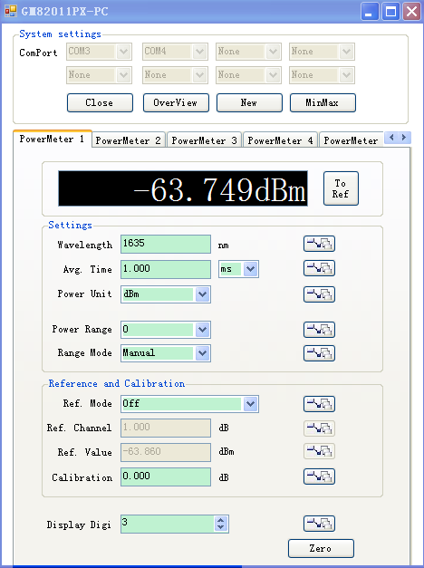424x568 pixels.
Task: Switch to the PowerMeter 2 tab
Action: coord(129,140)
